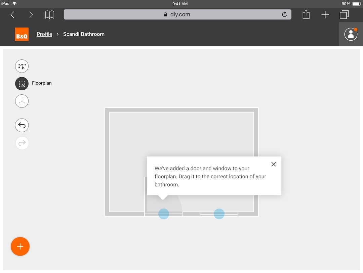
Task: Select the draw room points tool
Action: 22,66
